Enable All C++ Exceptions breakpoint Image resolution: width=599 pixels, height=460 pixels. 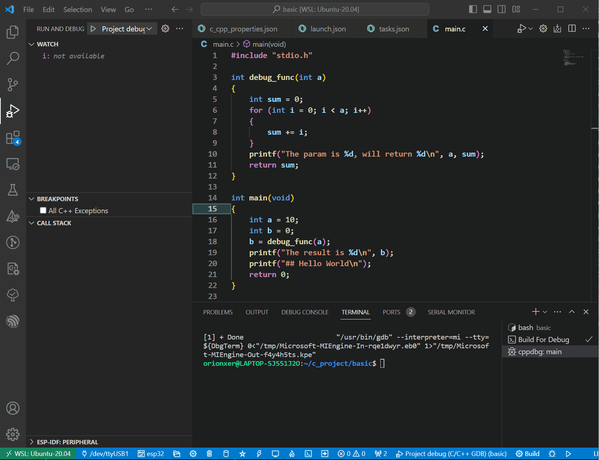click(x=43, y=210)
